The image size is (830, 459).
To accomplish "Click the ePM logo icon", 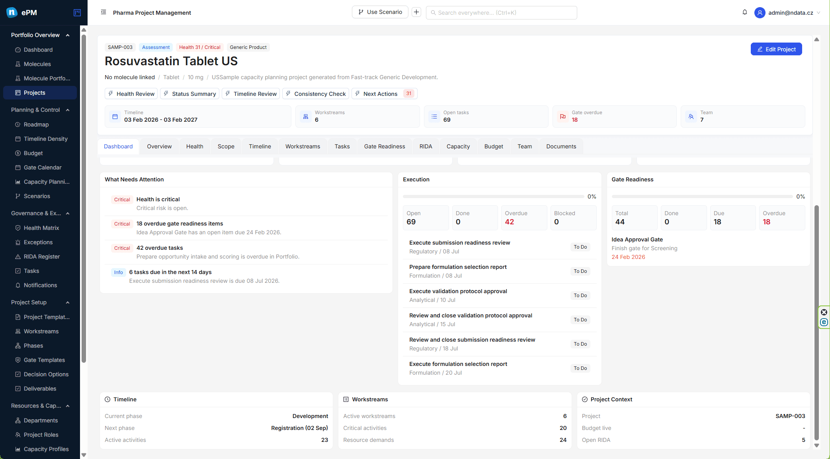I will click(12, 12).
